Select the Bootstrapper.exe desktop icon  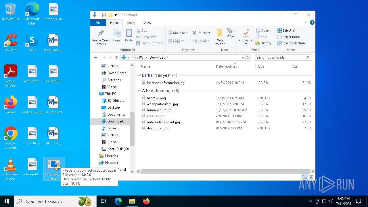54,169
